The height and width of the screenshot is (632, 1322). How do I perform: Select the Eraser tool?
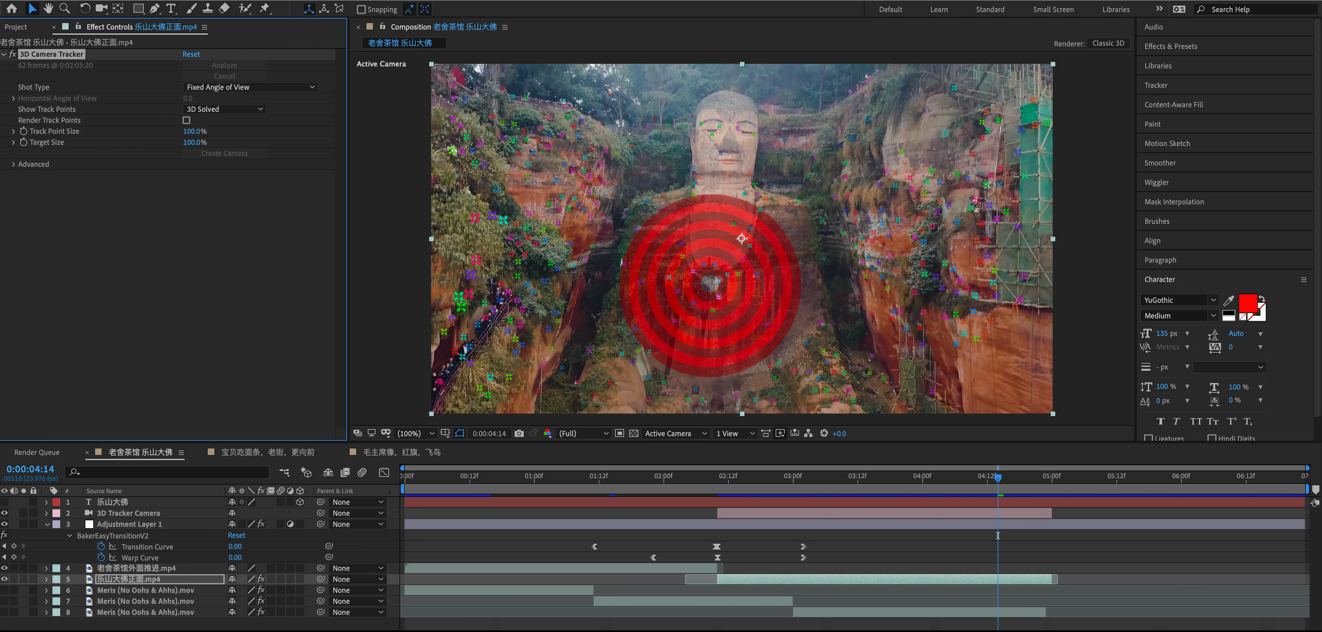click(x=224, y=8)
